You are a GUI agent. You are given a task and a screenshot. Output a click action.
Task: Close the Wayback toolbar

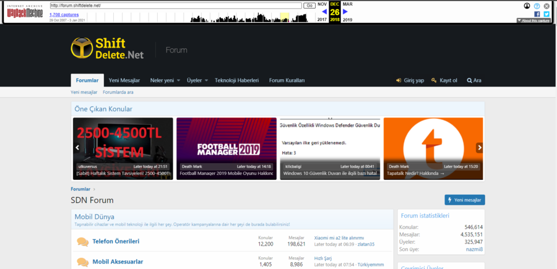pos(546,6)
